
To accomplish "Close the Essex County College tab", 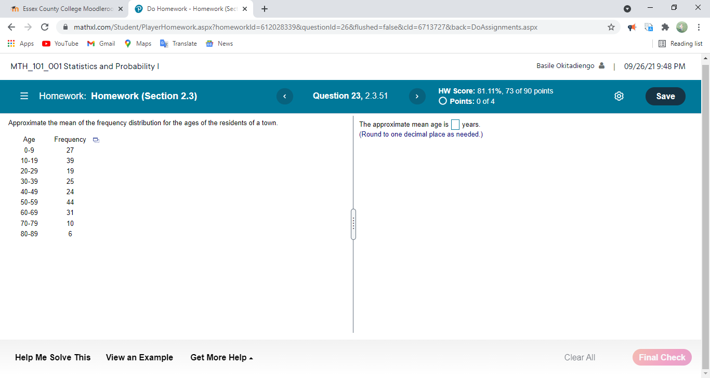I will 120,9.
